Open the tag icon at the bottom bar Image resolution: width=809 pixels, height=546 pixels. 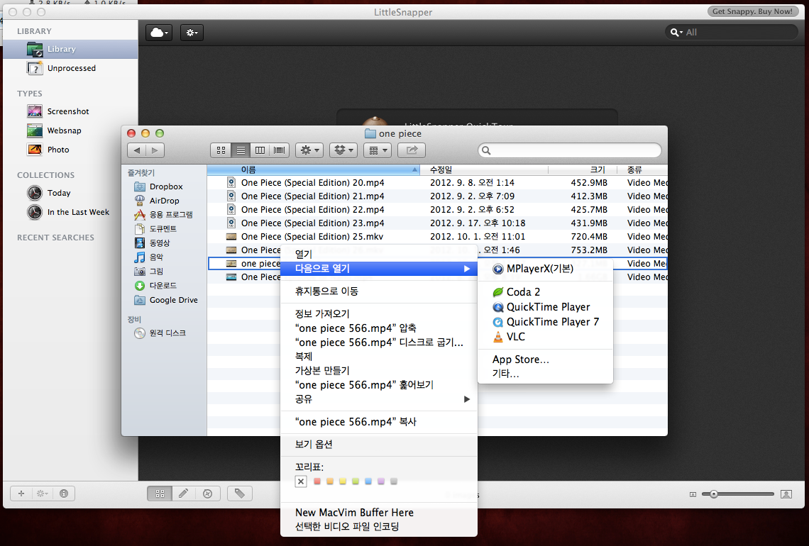tap(239, 494)
